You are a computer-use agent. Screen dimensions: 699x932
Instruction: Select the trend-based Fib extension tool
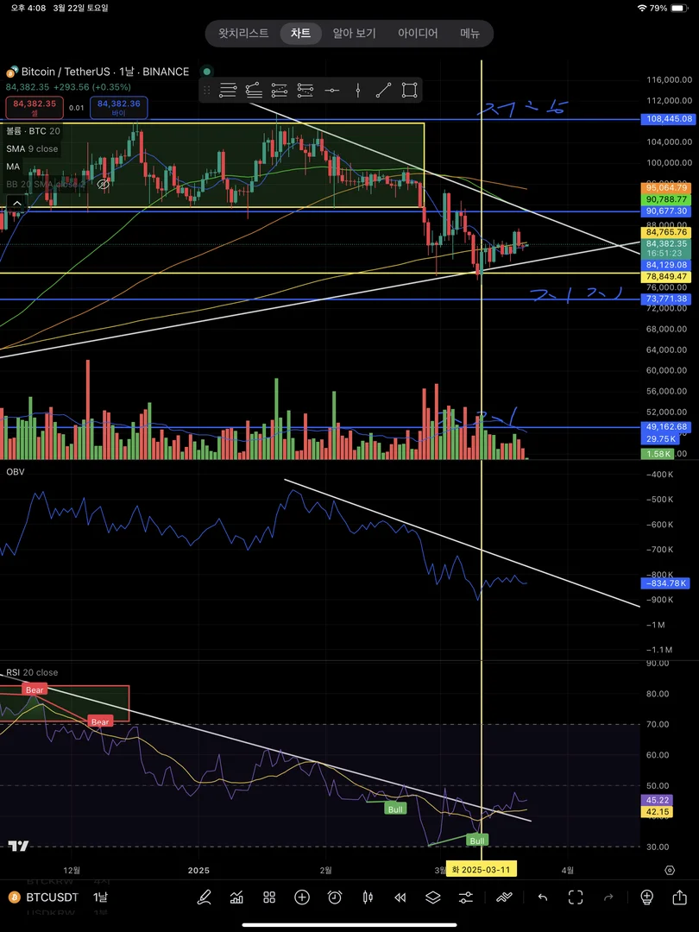(x=253, y=91)
